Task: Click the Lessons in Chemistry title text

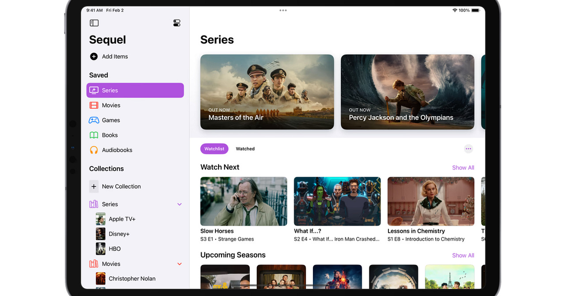Action: point(416,231)
